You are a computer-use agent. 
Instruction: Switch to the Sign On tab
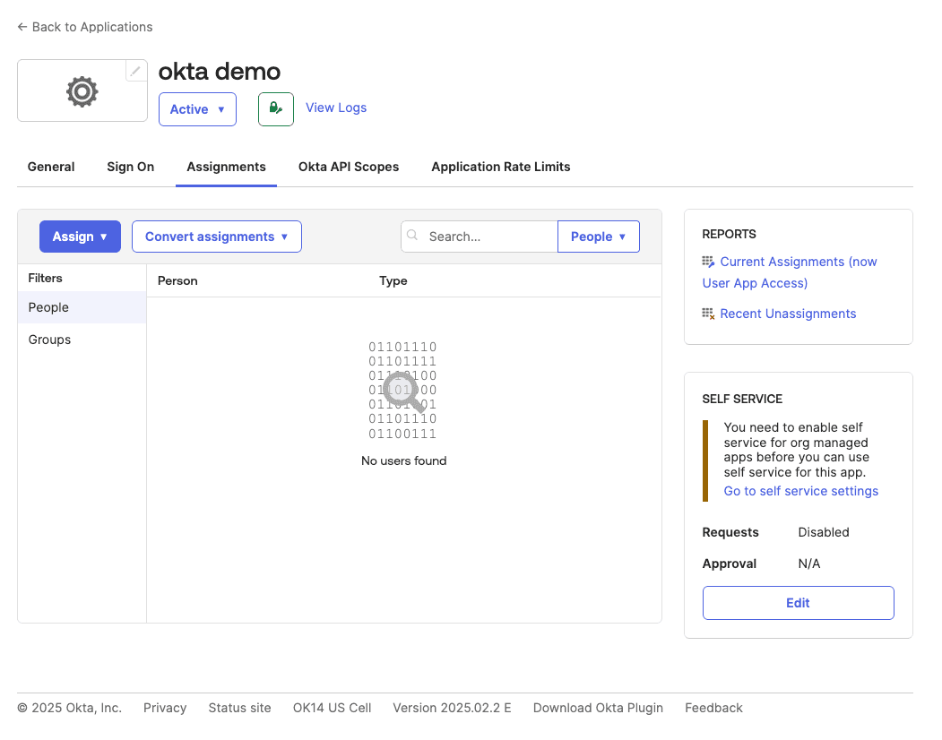[x=130, y=167]
